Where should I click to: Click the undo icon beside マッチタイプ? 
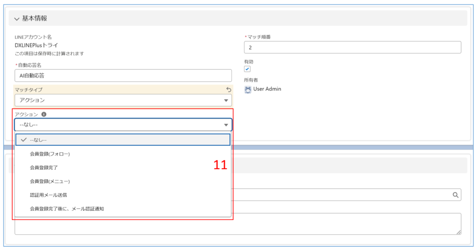pyautogui.click(x=228, y=90)
